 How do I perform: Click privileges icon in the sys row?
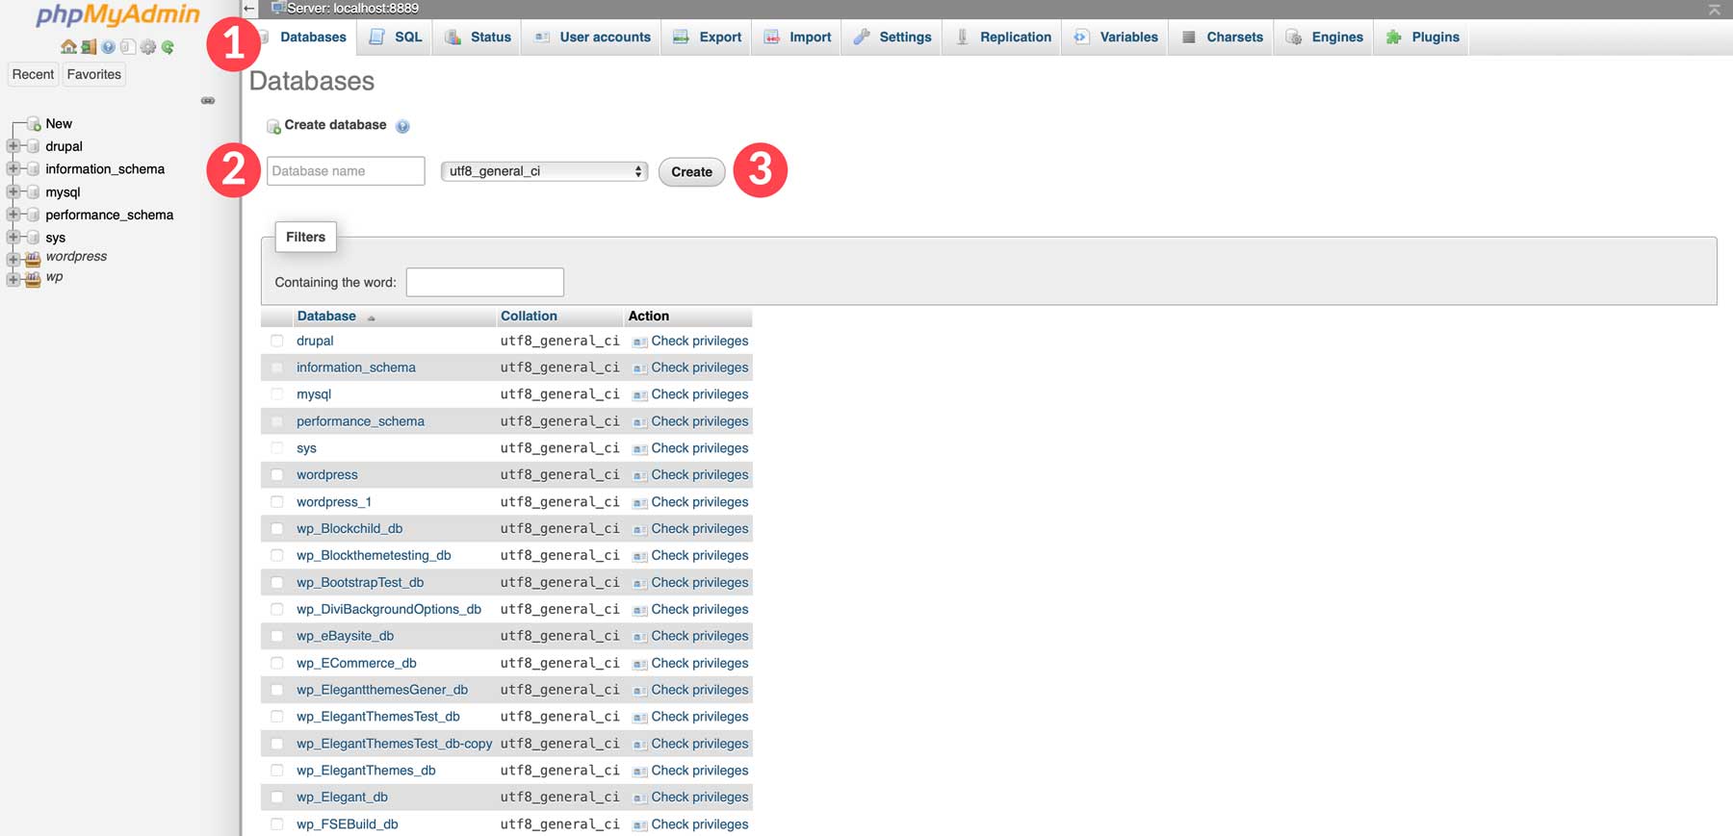click(x=639, y=449)
